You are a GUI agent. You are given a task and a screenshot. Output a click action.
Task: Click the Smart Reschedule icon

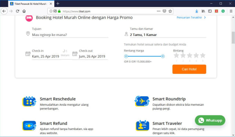[x=29, y=101]
